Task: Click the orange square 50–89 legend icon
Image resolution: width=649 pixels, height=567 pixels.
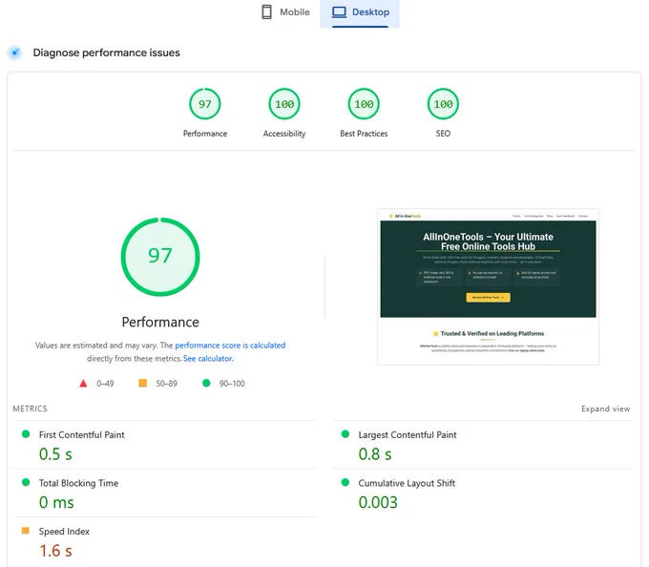Action: tap(143, 383)
